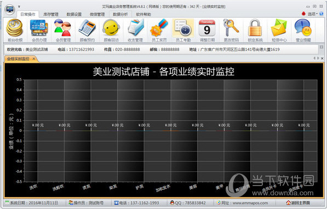Click chart title 各项业绩实时监控

[x=197, y=72]
